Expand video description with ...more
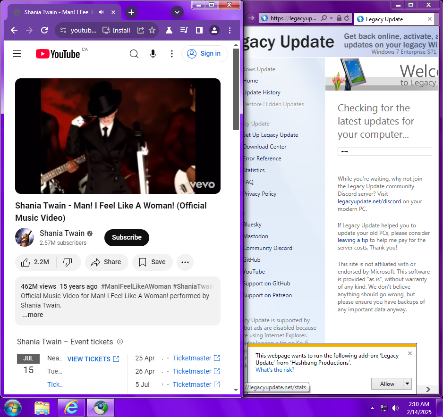 (33, 315)
